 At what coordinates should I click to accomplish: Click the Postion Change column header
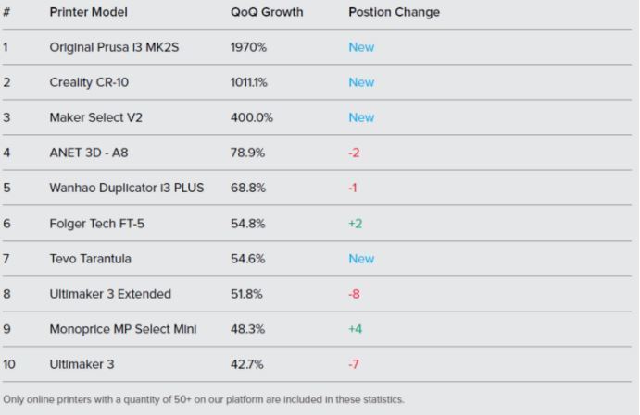pos(394,12)
